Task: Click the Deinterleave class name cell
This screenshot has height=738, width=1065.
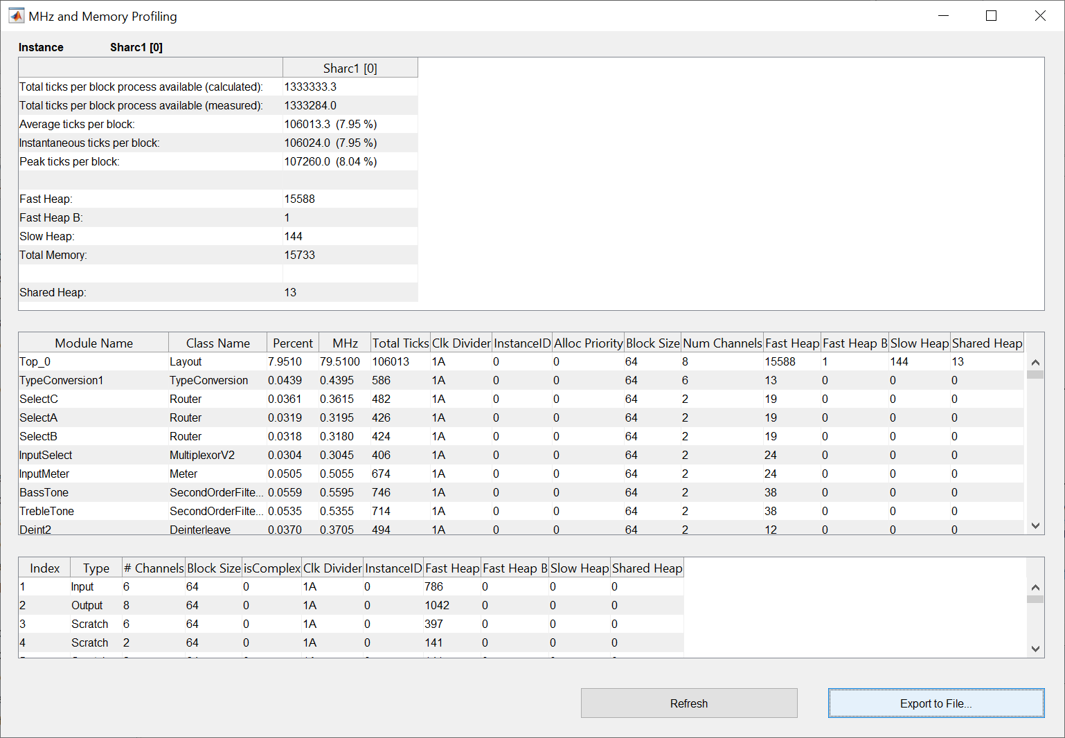Action: [217, 528]
